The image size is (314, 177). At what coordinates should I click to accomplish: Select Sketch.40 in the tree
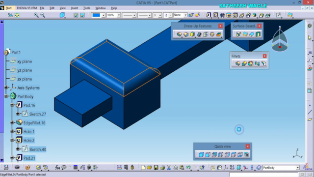(38, 149)
